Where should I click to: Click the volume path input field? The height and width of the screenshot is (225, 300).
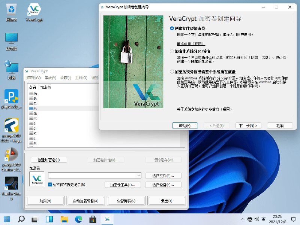tap(92, 175)
